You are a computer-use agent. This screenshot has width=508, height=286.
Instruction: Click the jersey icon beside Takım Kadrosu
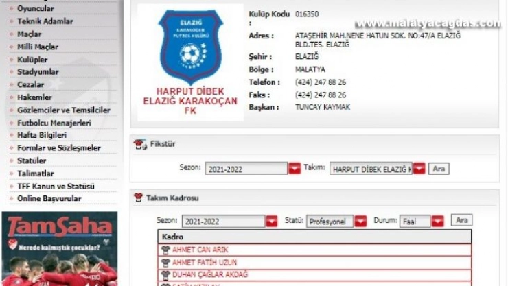click(138, 198)
